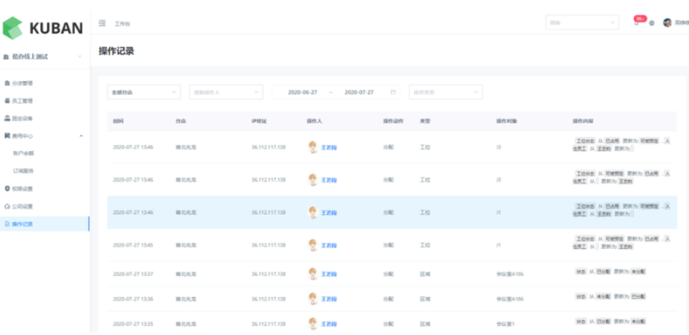
Task: Open the type selection filter dropdown
Action: coord(446,92)
